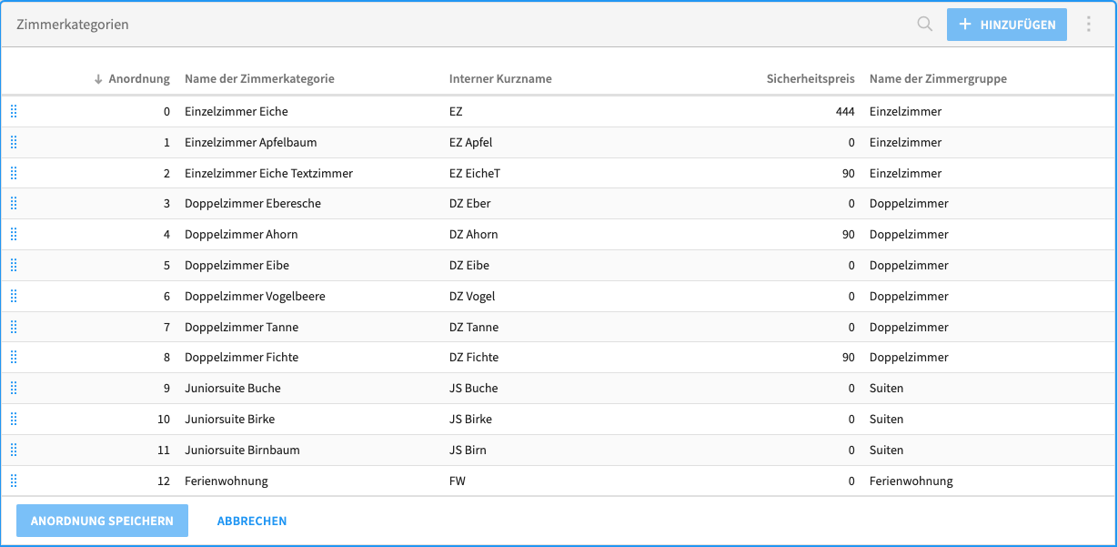Click the short name EZ Apfel
This screenshot has height=547, width=1118.
tap(471, 142)
